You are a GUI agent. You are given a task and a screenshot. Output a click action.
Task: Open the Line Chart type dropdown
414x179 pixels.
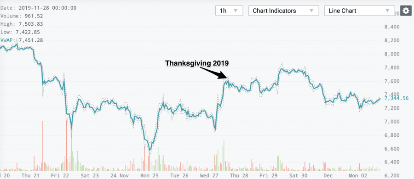pos(359,11)
